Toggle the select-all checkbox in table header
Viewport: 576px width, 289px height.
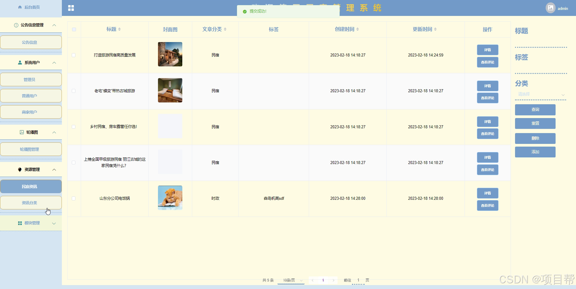[74, 29]
